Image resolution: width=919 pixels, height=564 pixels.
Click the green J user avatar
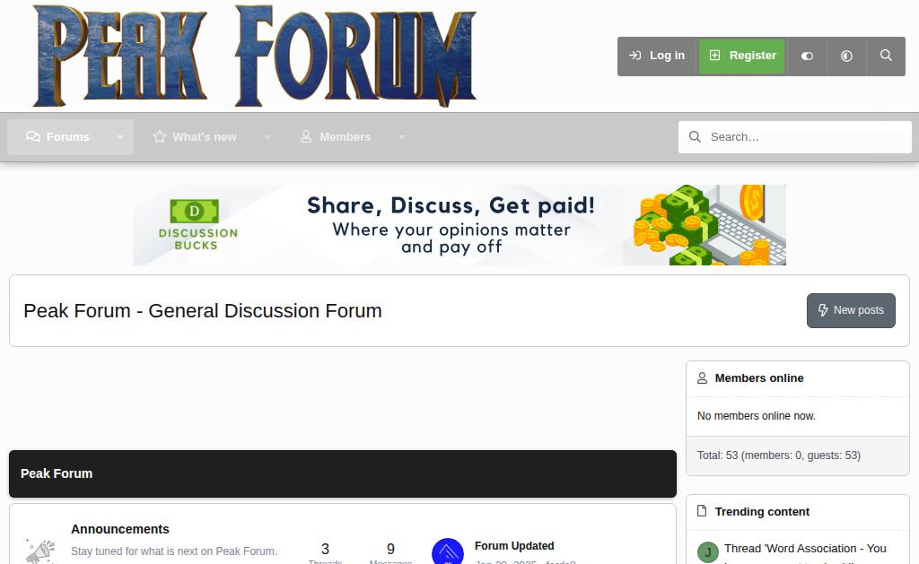click(x=708, y=552)
